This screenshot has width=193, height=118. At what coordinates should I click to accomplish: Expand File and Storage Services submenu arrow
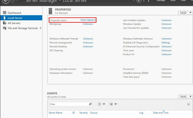pyautogui.click(x=40, y=28)
